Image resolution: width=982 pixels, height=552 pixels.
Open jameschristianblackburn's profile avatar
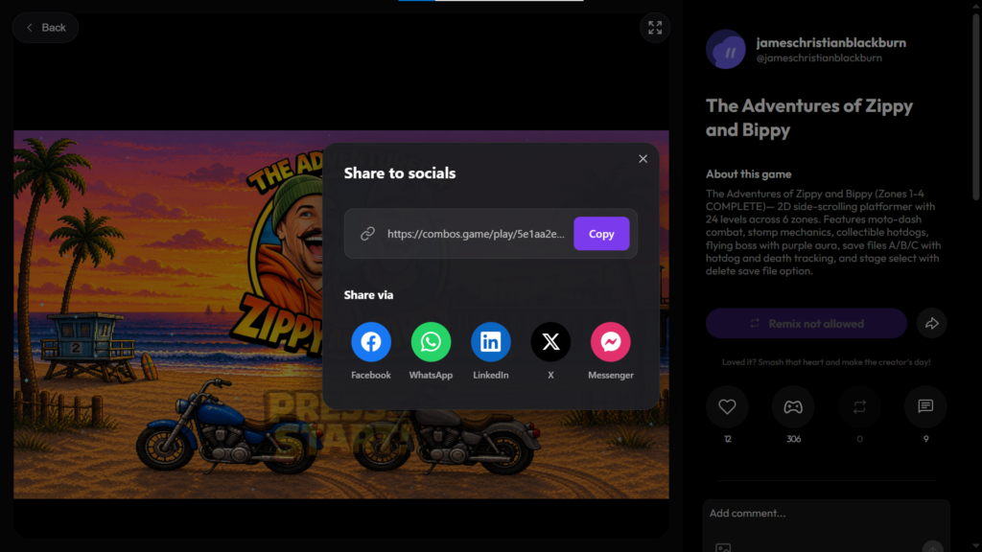coord(726,50)
